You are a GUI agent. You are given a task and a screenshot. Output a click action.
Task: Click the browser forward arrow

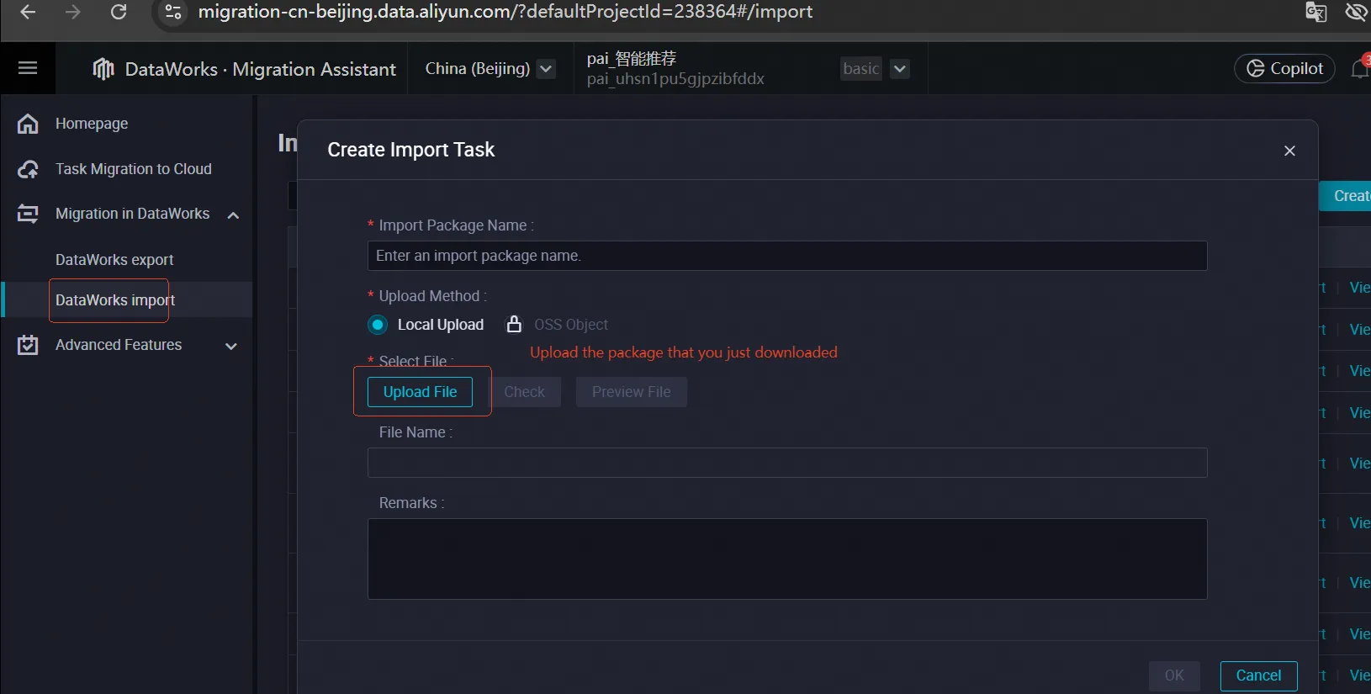pos(73,12)
